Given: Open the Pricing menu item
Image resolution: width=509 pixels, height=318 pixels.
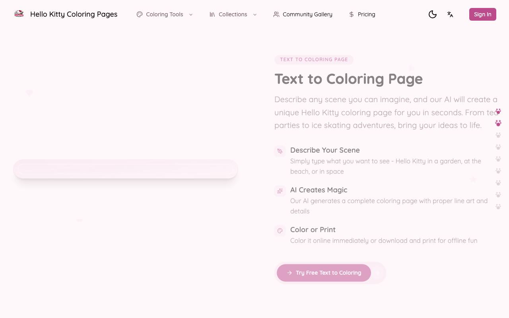Looking at the screenshot, I should click(362, 14).
